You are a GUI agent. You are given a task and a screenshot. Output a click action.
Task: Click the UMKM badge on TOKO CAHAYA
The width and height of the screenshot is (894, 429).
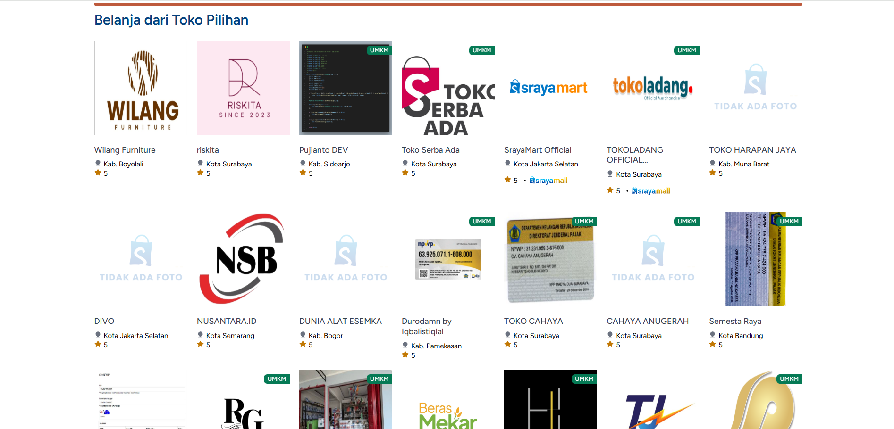tap(584, 222)
